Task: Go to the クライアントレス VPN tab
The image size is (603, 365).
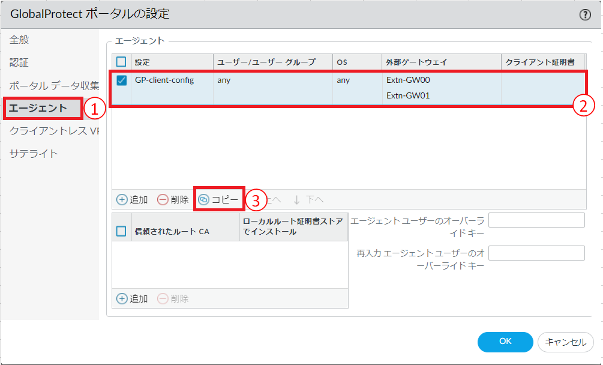Action: [54, 131]
